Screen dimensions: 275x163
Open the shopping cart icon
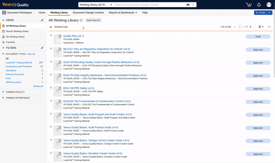[x=249, y=5]
